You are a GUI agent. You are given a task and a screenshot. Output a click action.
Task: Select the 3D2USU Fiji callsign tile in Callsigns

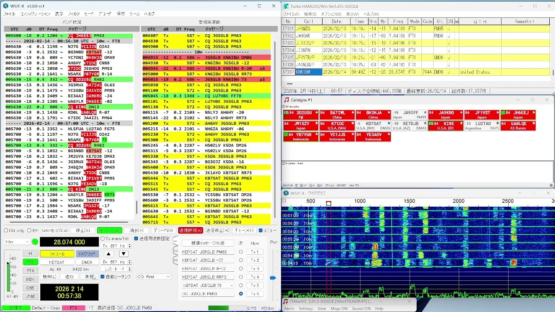[300, 115]
